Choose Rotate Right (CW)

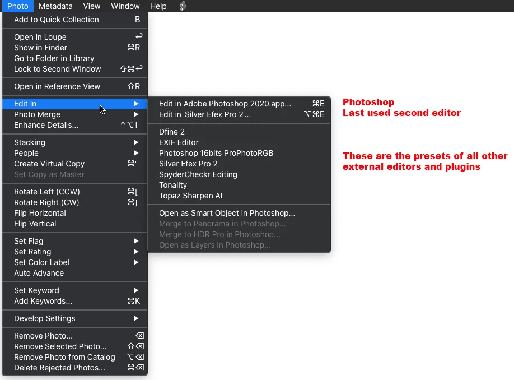74,202
